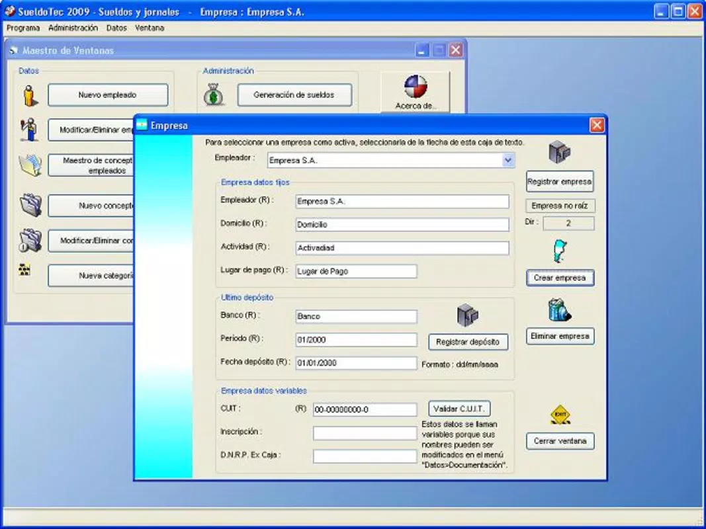Click the Empresa window title bar flag icon

click(x=142, y=125)
